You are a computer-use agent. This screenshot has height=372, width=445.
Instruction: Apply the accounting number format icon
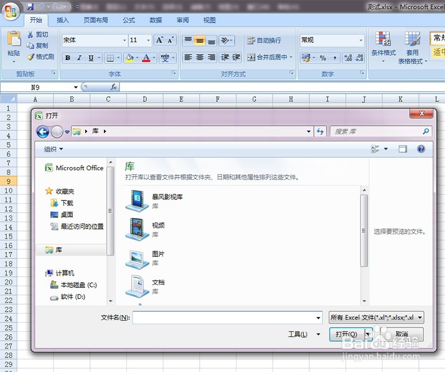point(305,58)
